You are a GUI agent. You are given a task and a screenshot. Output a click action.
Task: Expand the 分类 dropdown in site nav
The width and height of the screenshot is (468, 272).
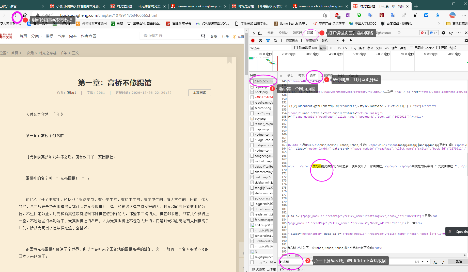[x=37, y=36]
